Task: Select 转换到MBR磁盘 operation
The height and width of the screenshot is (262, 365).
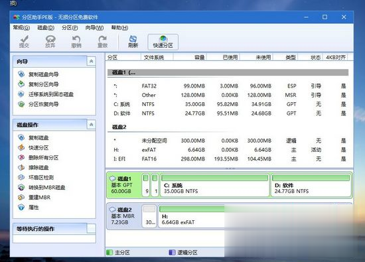Action: tap(42, 187)
